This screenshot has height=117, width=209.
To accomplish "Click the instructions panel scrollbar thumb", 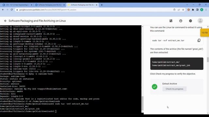I will (x=208, y=59).
